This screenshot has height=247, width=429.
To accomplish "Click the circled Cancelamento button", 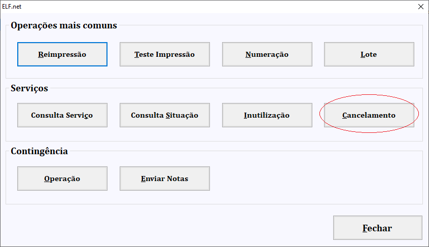I will click(x=369, y=115).
